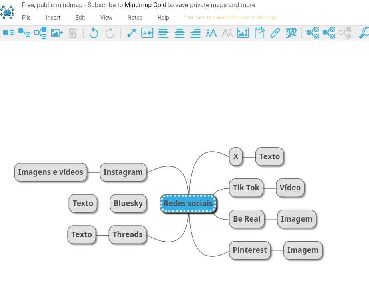This screenshot has height=308, width=369.
Task: Select the Redes sociais root node
Action: [188, 204]
